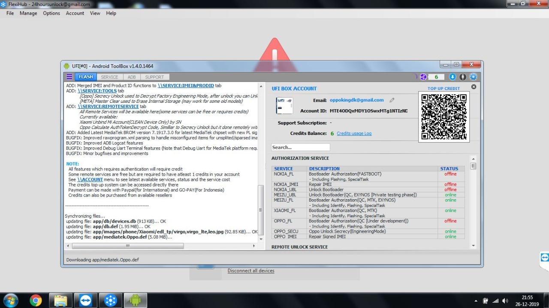Viewport: 549px width, 308px height.
Task: Click Disconnect all devices in FlexiHub
Action: pos(251,271)
